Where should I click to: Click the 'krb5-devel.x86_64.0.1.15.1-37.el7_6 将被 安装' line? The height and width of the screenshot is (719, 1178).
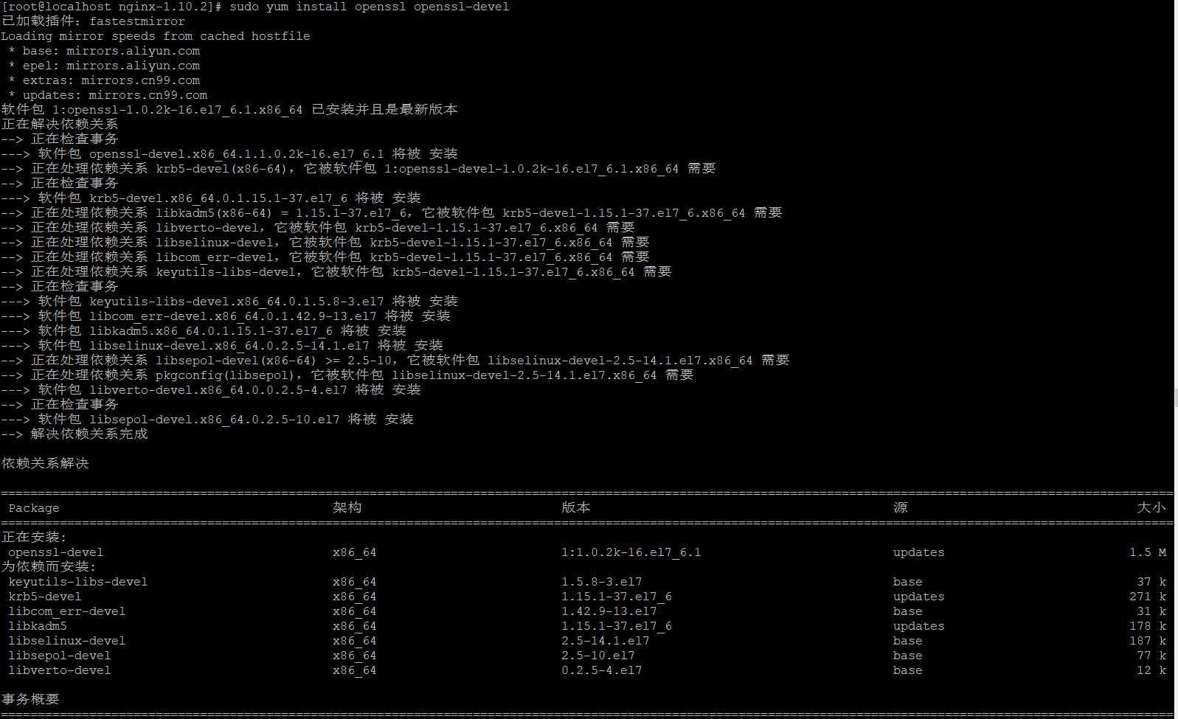211,198
